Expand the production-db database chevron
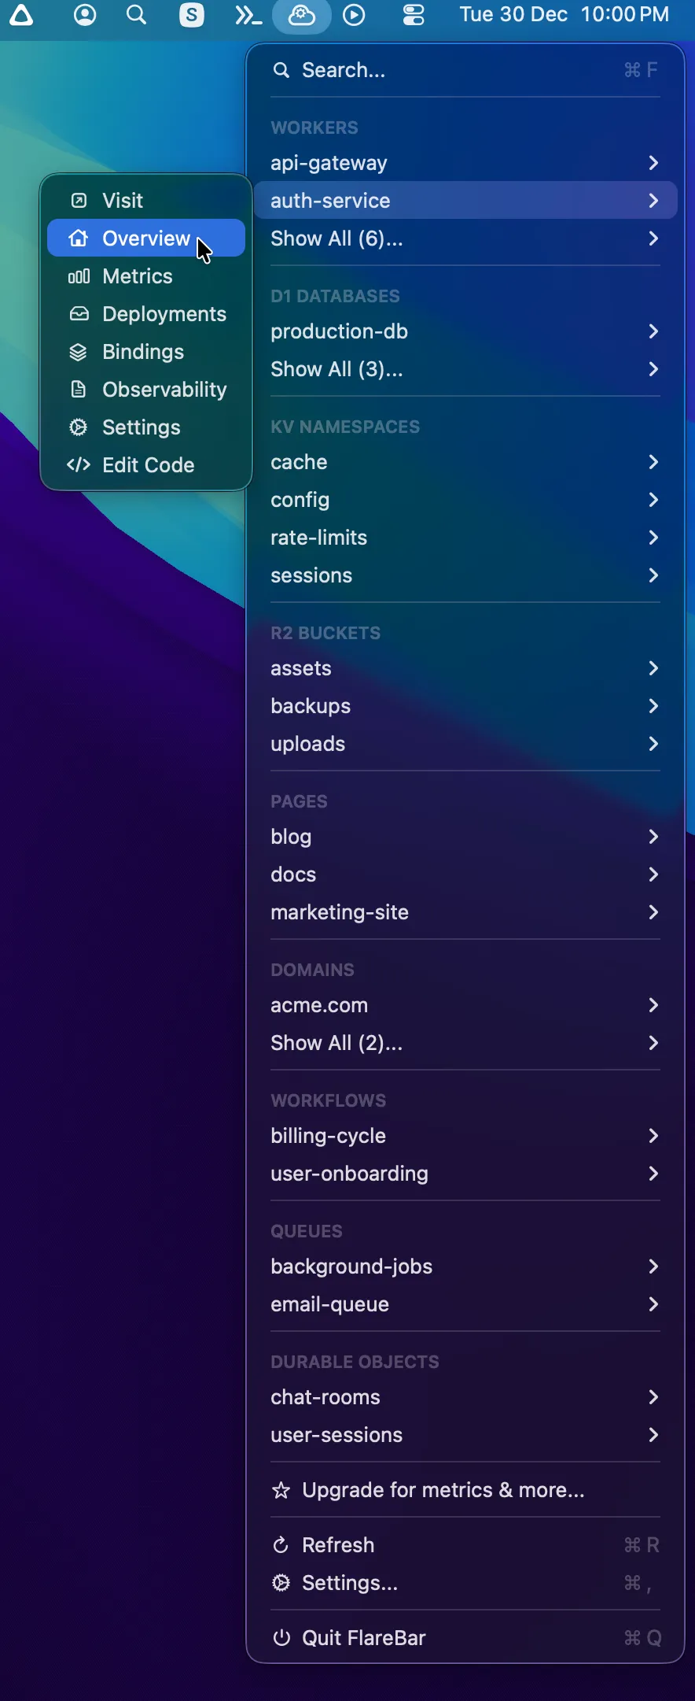The image size is (695, 1701). pos(653,331)
